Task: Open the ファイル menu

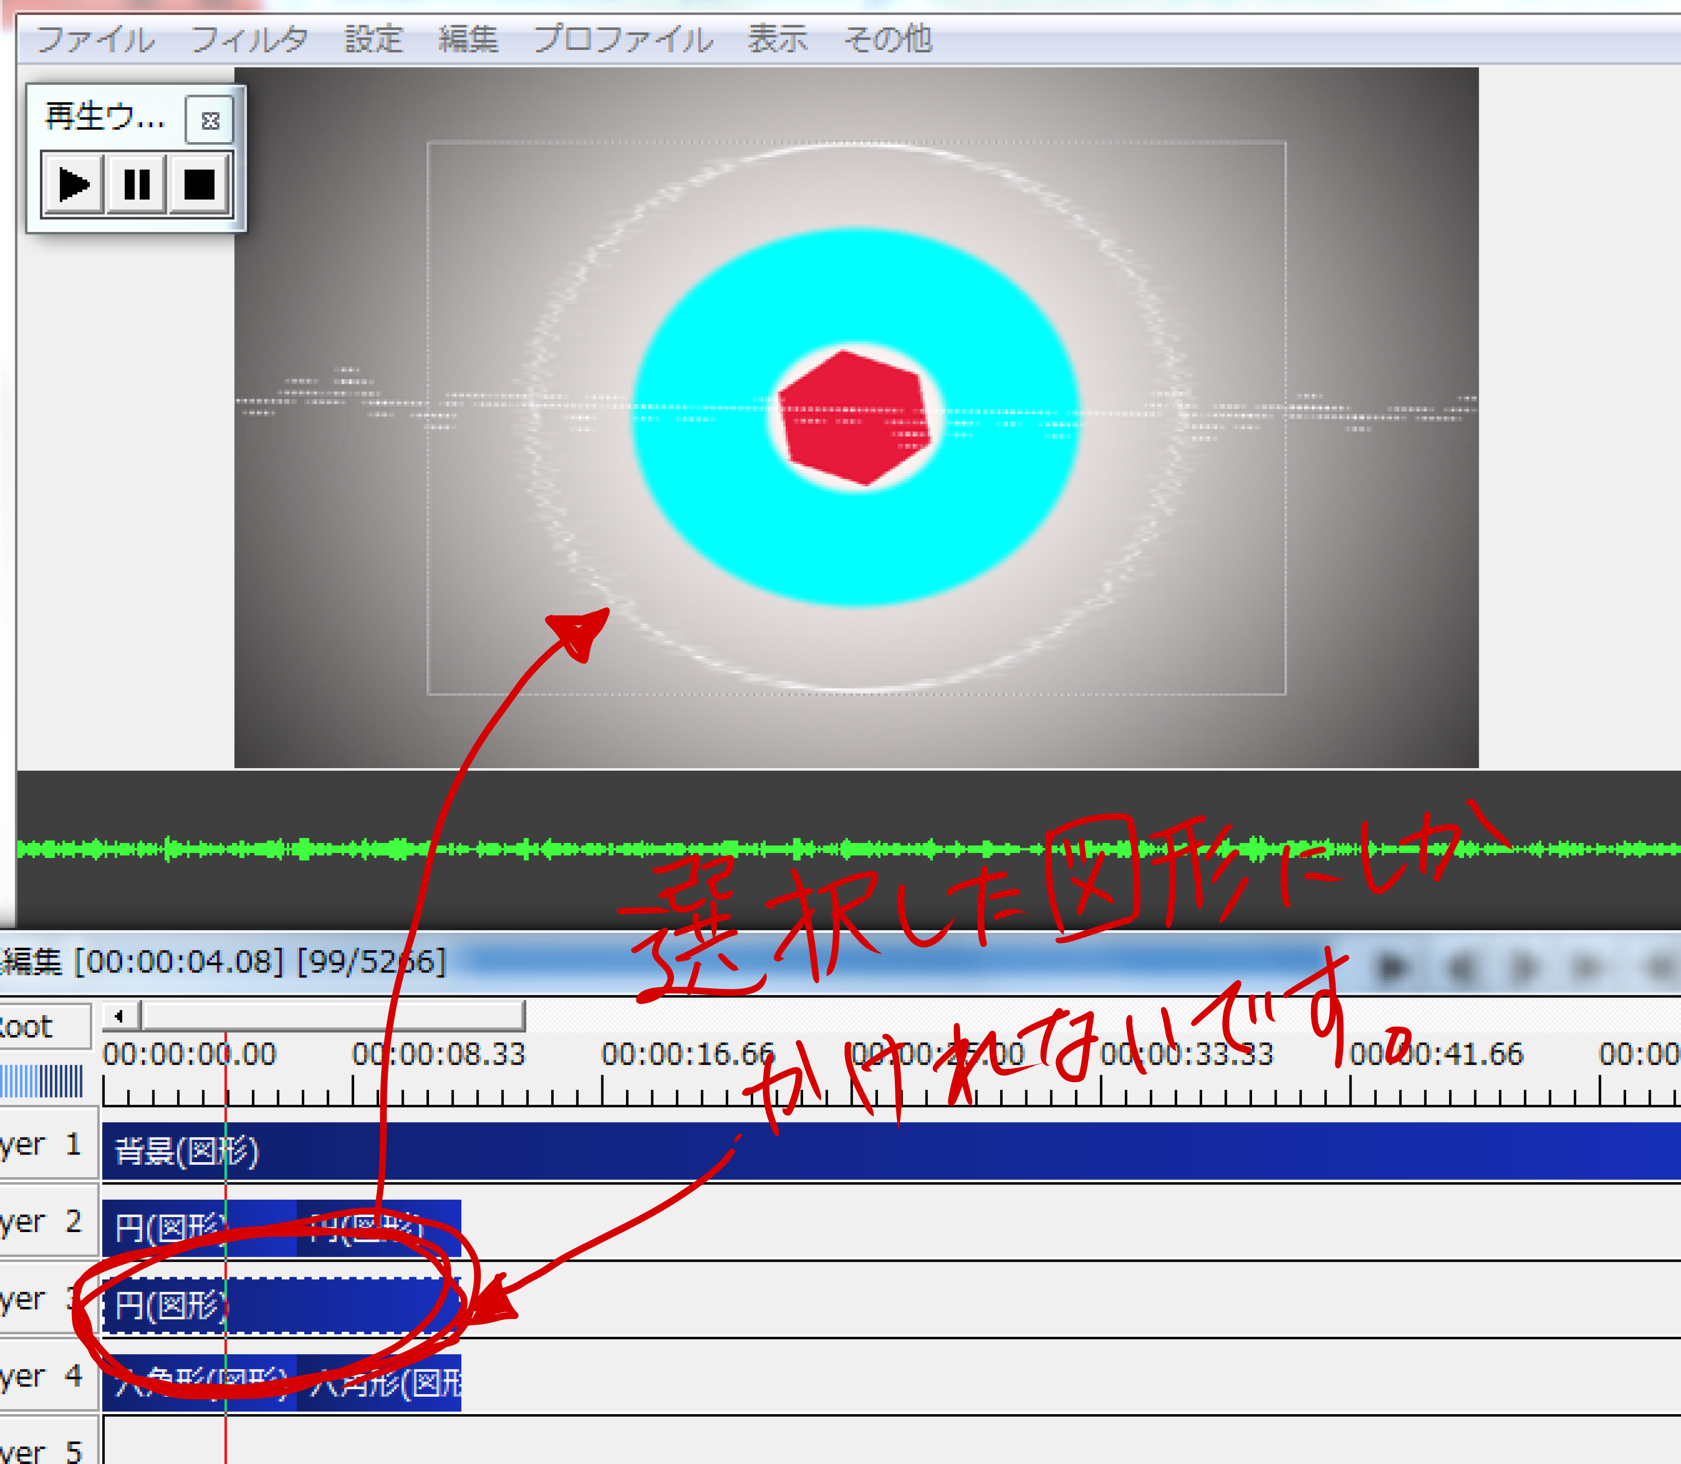Action: pos(95,39)
